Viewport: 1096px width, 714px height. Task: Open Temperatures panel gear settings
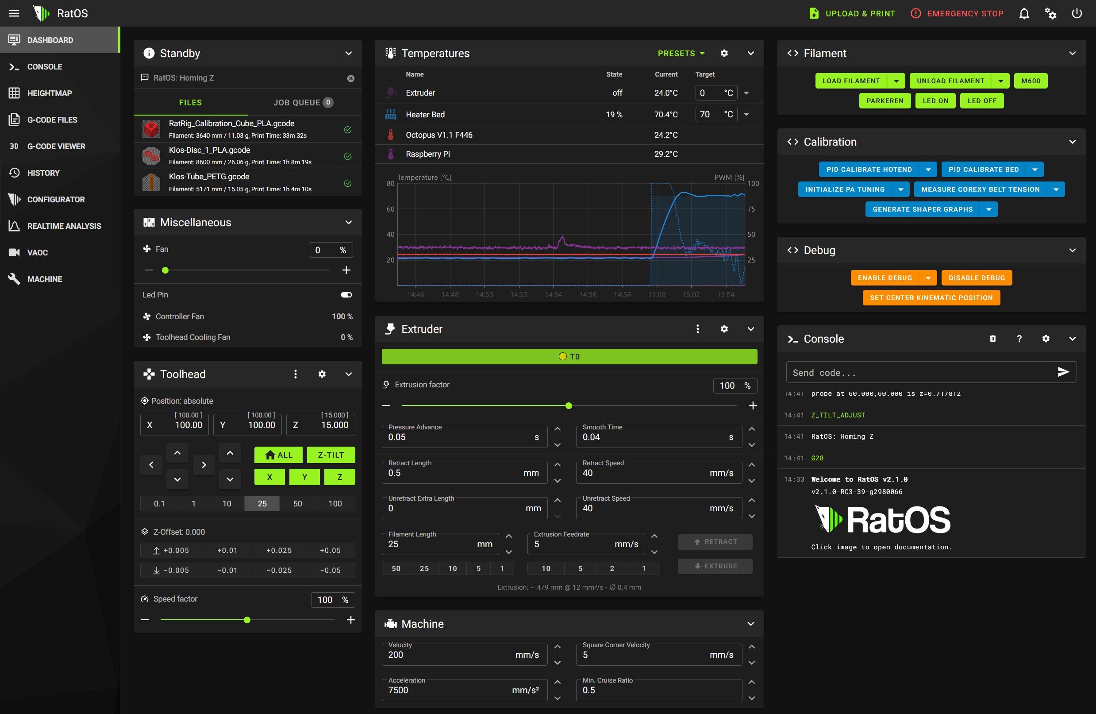point(724,53)
